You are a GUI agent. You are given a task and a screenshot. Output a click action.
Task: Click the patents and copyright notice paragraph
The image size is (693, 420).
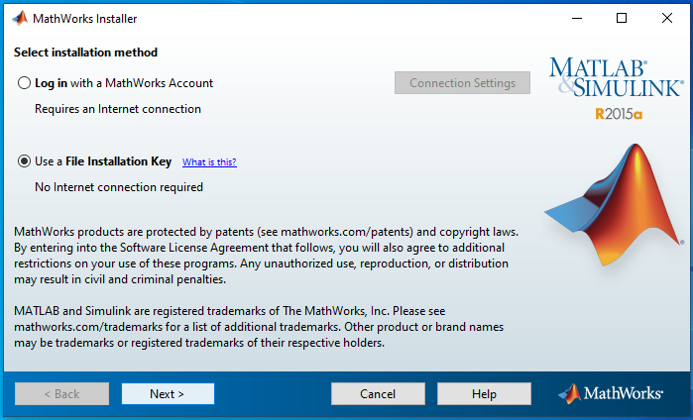click(x=262, y=256)
